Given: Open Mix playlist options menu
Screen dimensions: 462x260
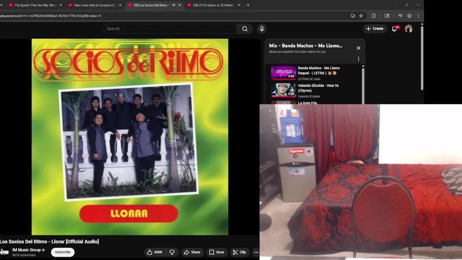Looking at the screenshot, I should tap(358, 59).
